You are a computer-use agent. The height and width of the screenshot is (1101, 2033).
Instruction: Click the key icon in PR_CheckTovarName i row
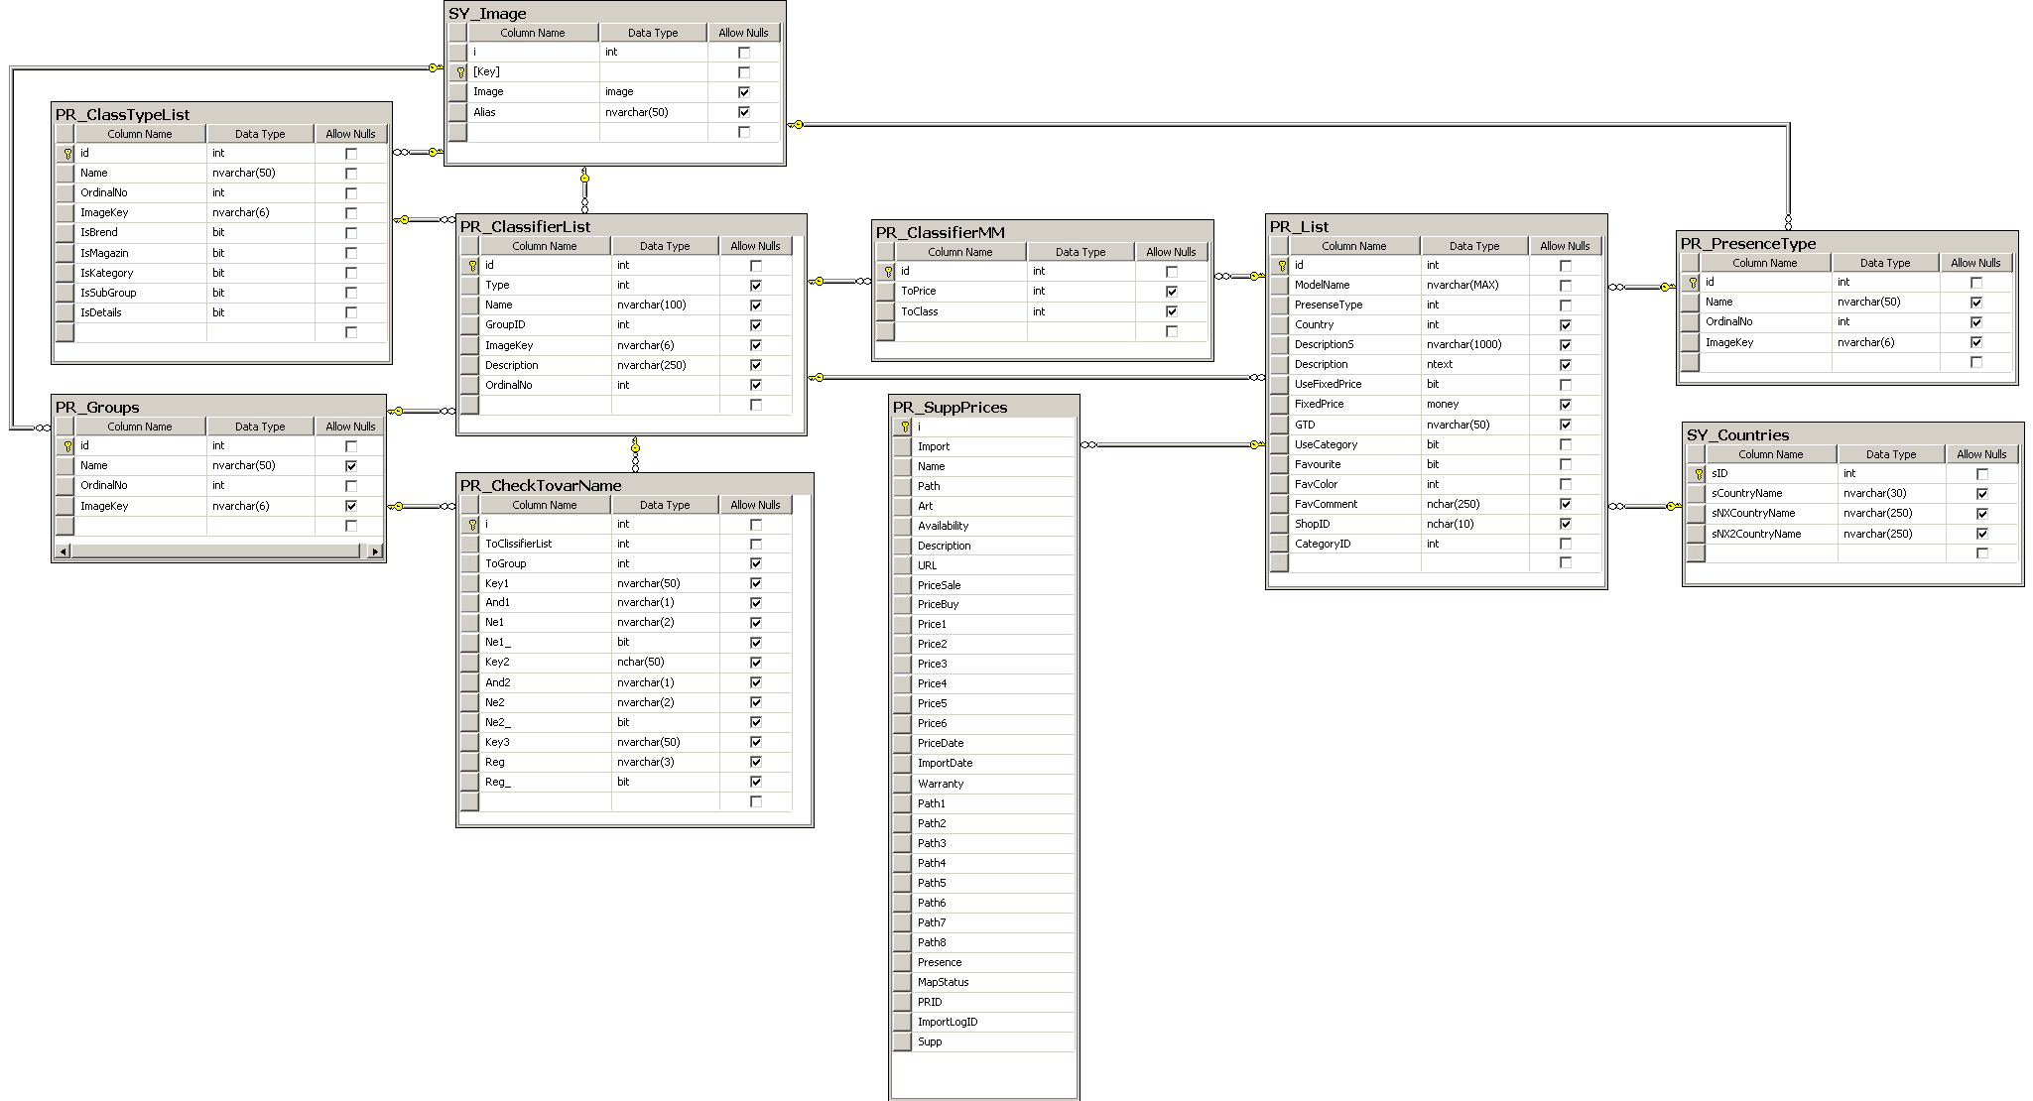tap(472, 525)
